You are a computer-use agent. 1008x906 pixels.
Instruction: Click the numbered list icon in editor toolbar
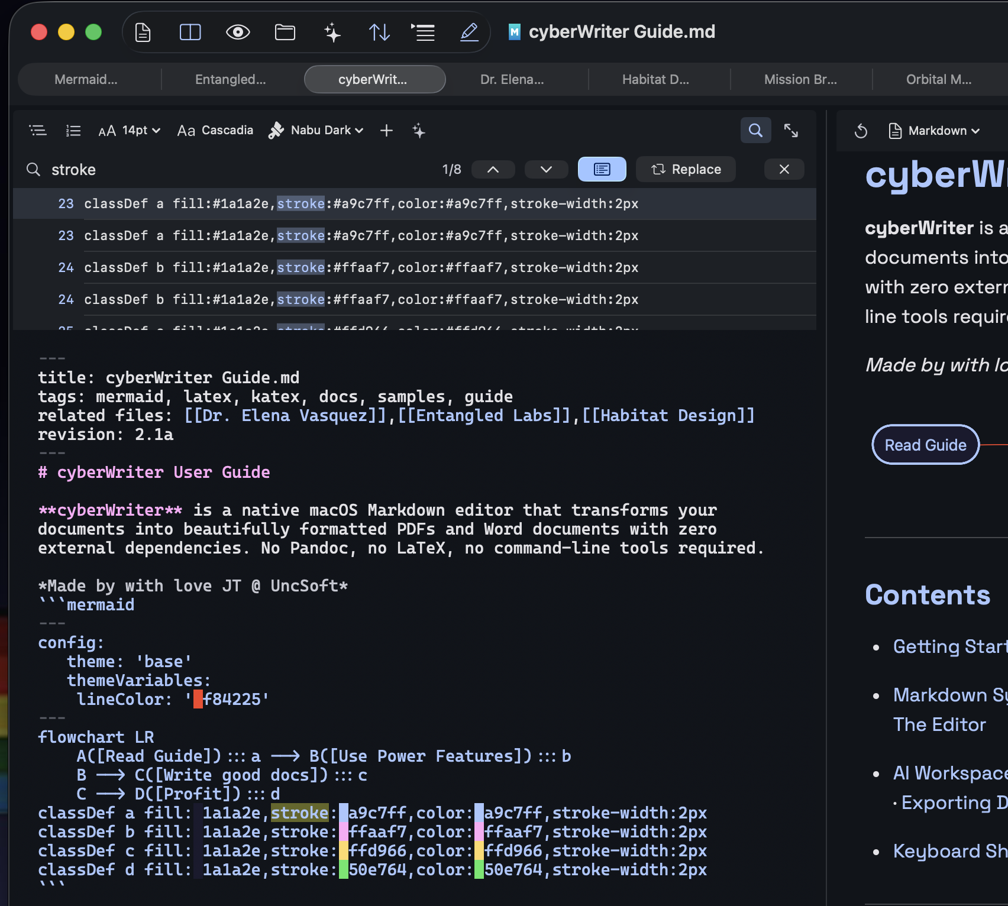73,131
